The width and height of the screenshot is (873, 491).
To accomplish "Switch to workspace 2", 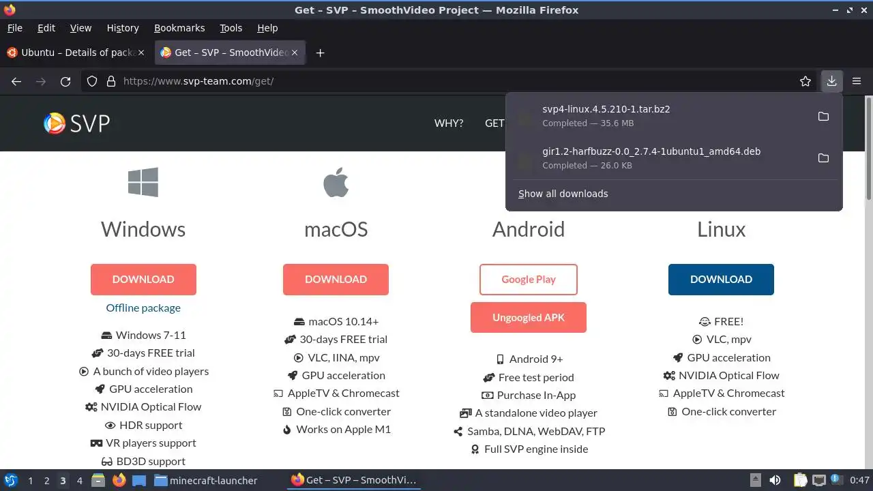I will pyautogui.click(x=46, y=481).
